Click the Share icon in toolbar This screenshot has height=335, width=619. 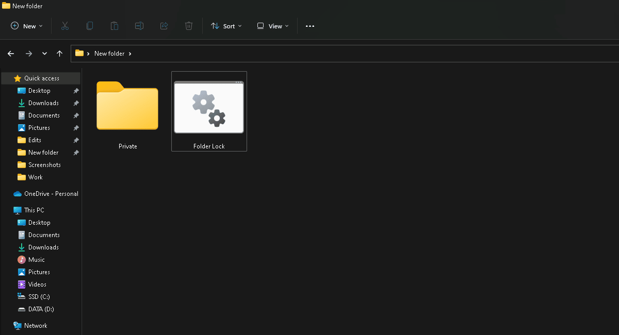pyautogui.click(x=164, y=26)
